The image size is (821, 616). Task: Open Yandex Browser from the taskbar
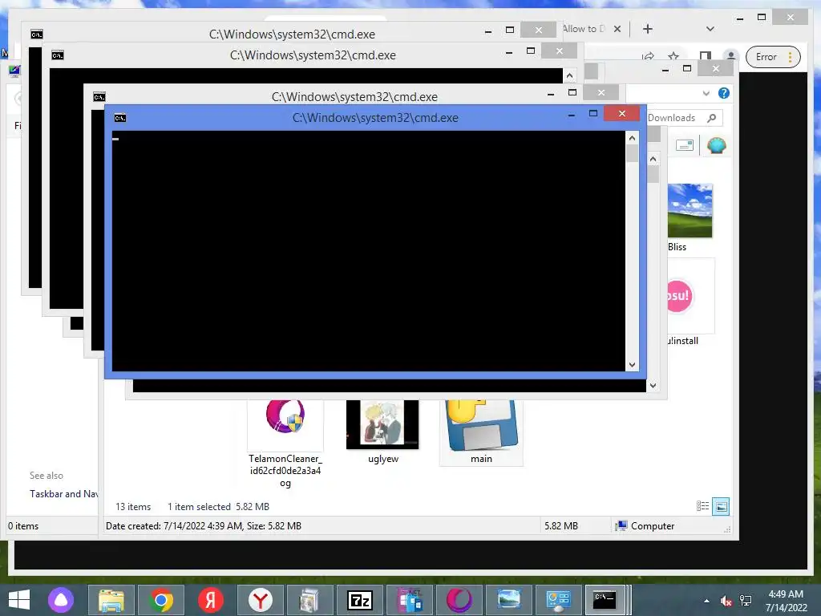click(x=261, y=600)
